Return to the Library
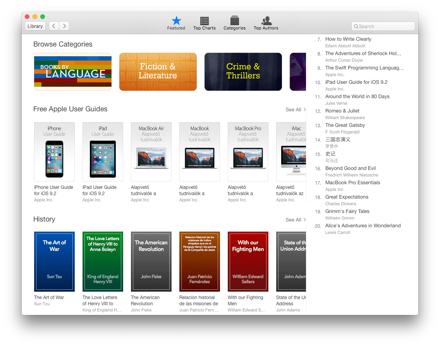 click(35, 26)
